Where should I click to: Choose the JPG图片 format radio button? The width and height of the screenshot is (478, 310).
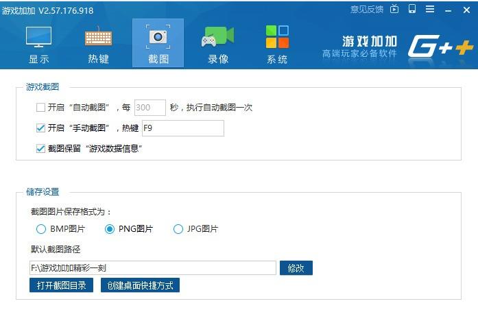178,229
